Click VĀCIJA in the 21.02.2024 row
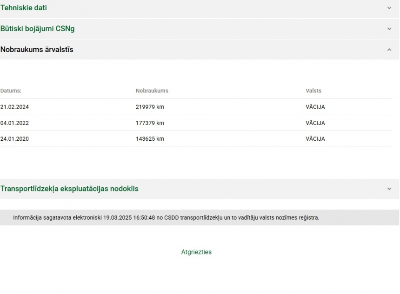The height and width of the screenshot is (294, 400). (315, 107)
